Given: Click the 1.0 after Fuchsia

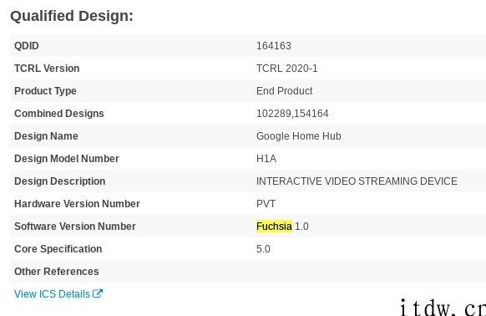Looking at the screenshot, I should [x=301, y=227].
